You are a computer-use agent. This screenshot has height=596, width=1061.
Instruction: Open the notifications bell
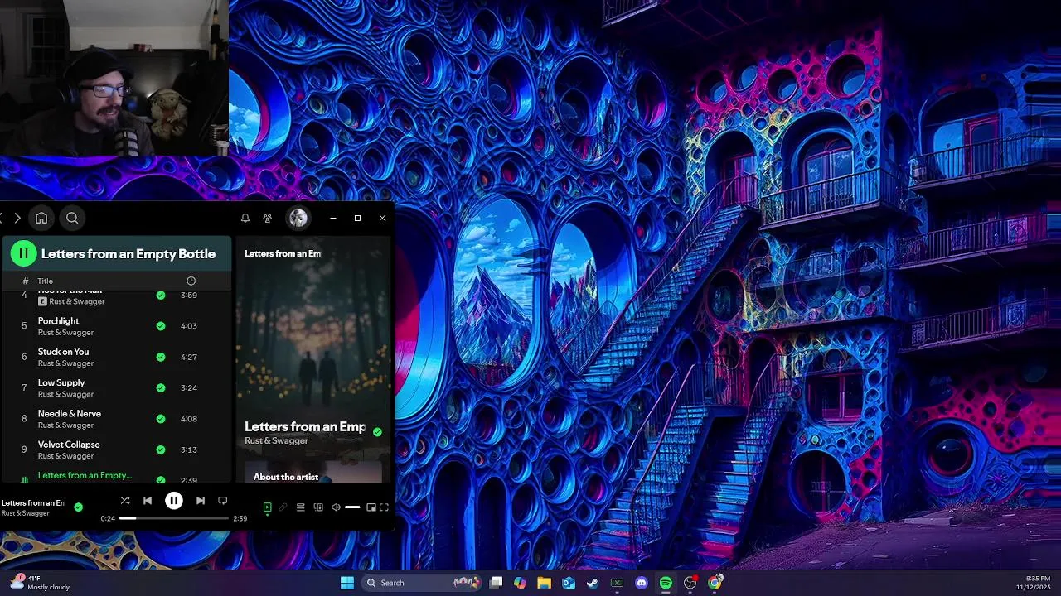(x=245, y=218)
